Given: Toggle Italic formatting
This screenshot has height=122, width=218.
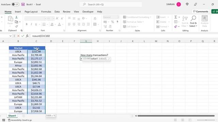Looking at the screenshot, I should point(31,24).
